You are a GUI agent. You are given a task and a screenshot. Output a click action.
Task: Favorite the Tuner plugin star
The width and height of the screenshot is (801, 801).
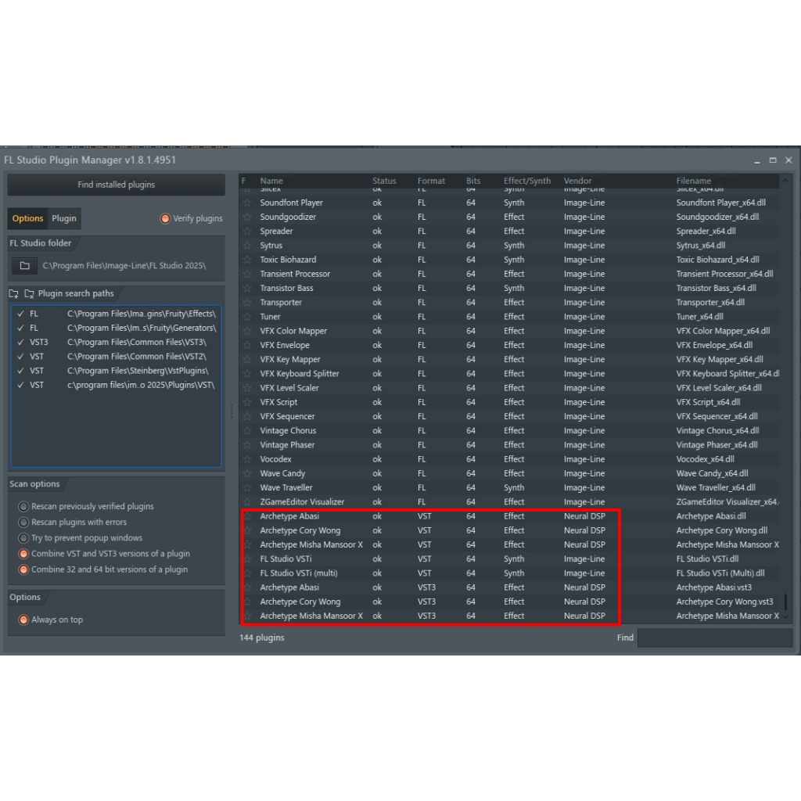(x=247, y=317)
